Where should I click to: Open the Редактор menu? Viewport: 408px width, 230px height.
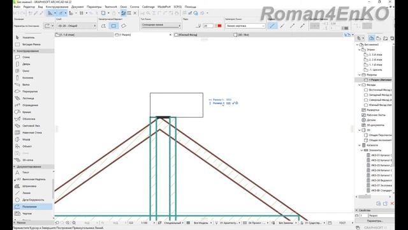point(29,7)
